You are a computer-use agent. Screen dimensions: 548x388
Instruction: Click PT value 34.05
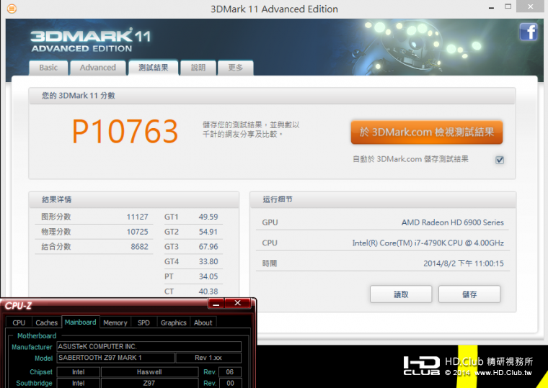tap(208, 276)
